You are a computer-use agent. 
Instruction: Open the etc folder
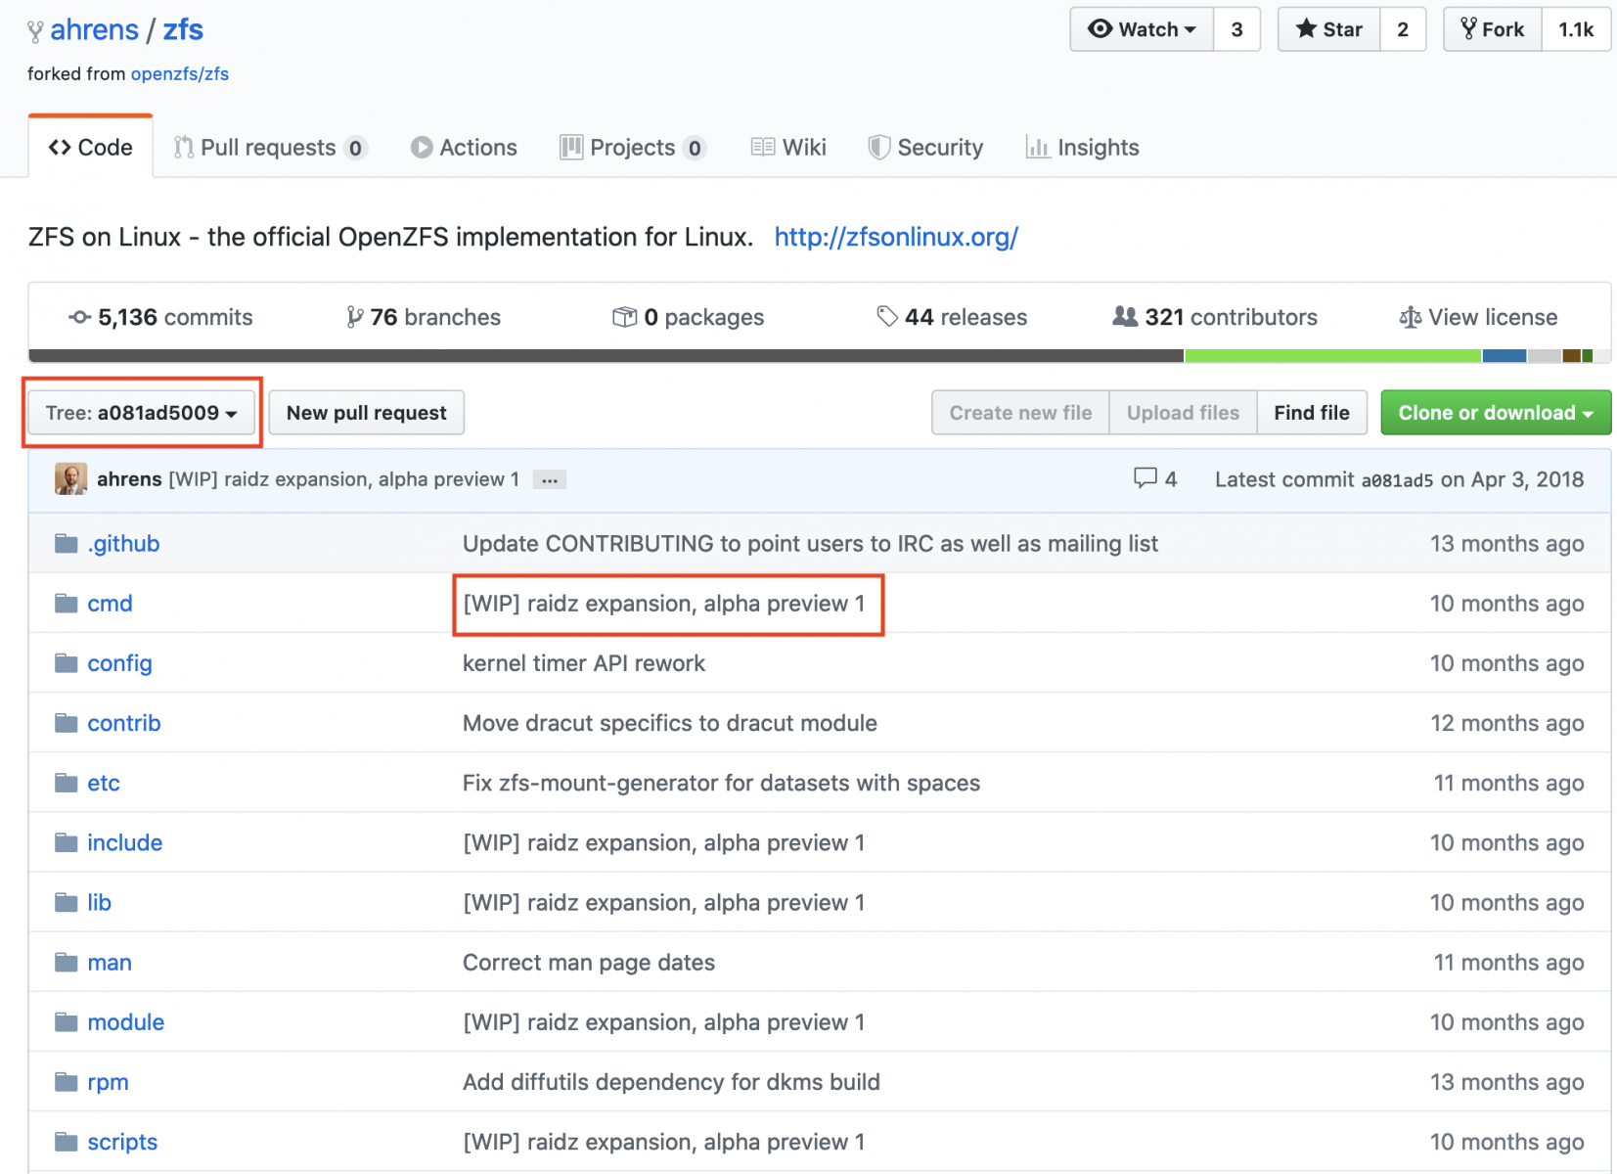pyautogui.click(x=104, y=783)
